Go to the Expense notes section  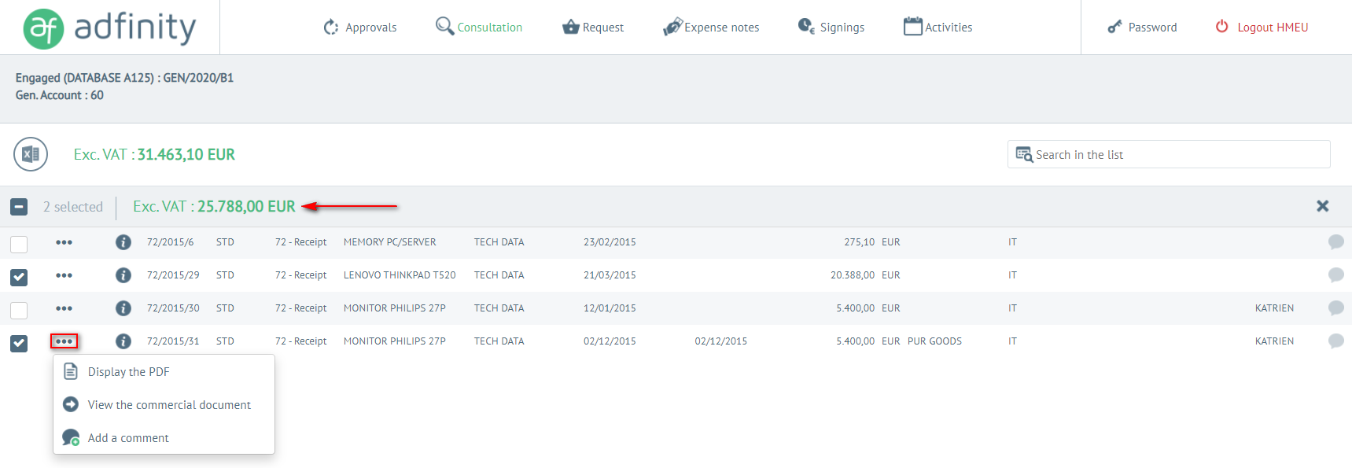click(712, 28)
